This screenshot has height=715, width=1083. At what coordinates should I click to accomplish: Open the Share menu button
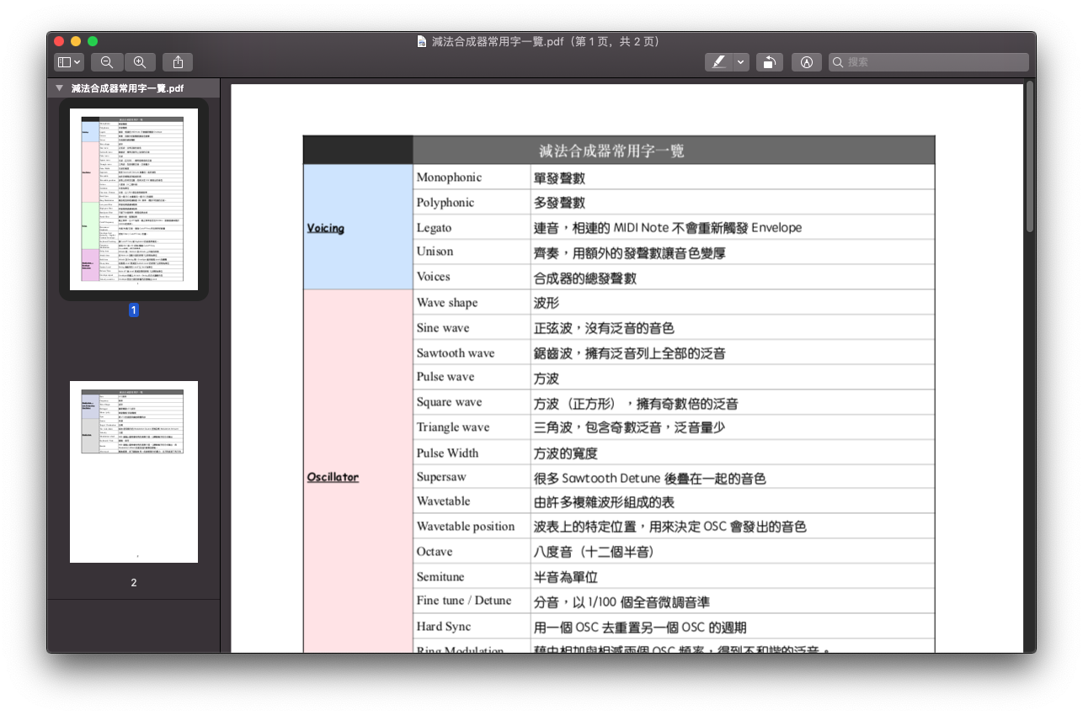(178, 61)
